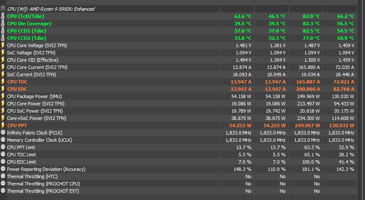Select the CPU EDC sensor label
Viewport: 365px width, 200px height.
18,89
